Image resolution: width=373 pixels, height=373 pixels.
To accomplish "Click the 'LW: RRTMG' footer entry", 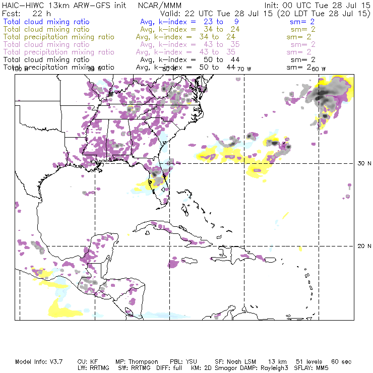I will click(93, 368).
